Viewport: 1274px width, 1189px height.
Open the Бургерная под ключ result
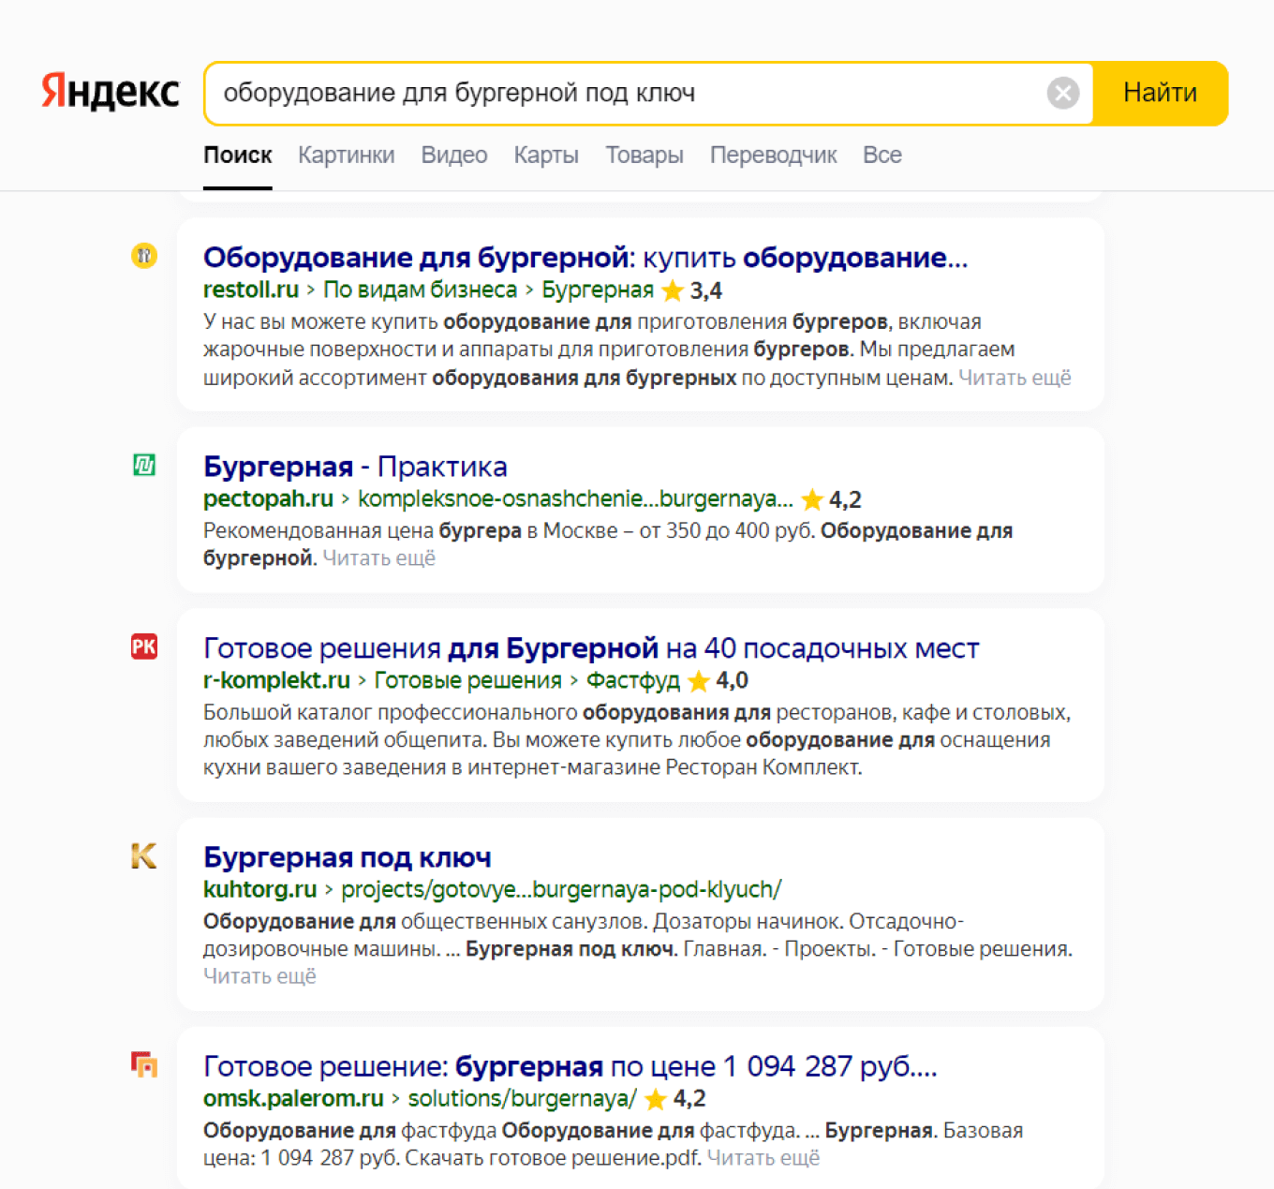coord(348,855)
